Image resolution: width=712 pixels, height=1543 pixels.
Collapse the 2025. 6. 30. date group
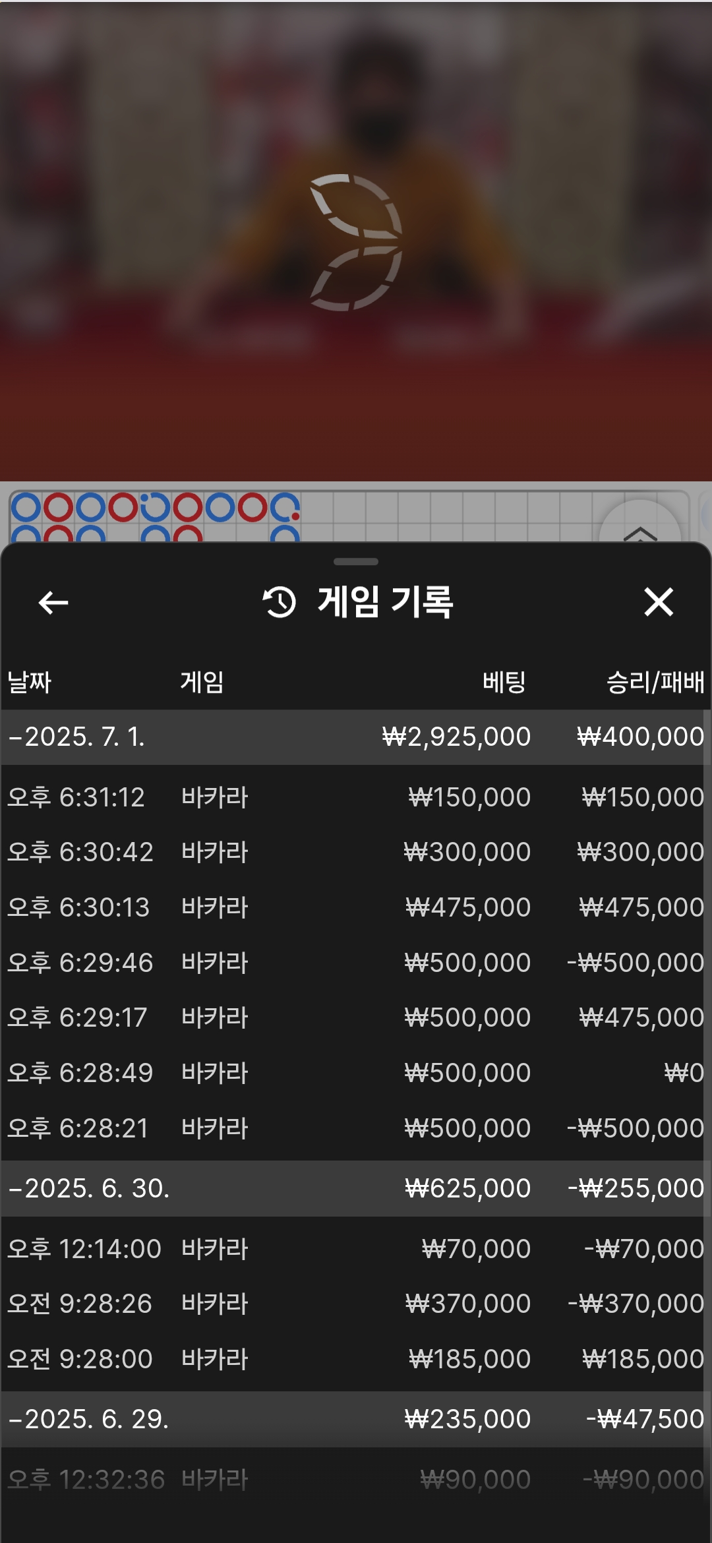(356, 1188)
